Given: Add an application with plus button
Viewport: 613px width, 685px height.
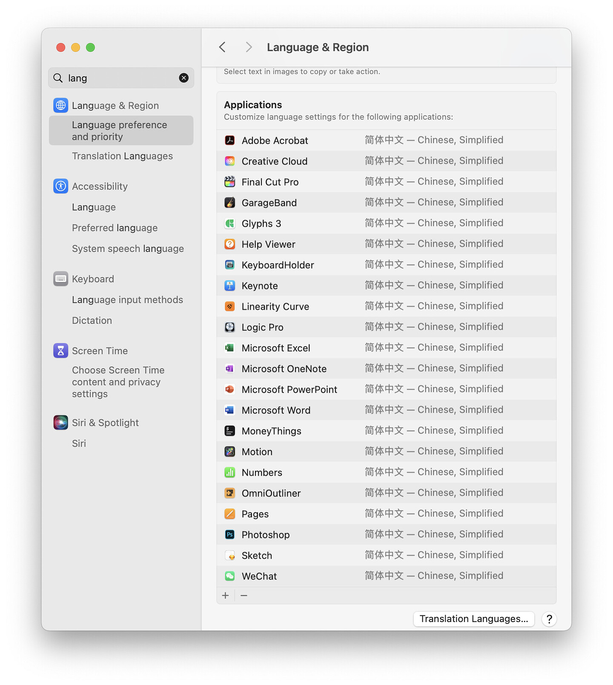Looking at the screenshot, I should (x=226, y=596).
